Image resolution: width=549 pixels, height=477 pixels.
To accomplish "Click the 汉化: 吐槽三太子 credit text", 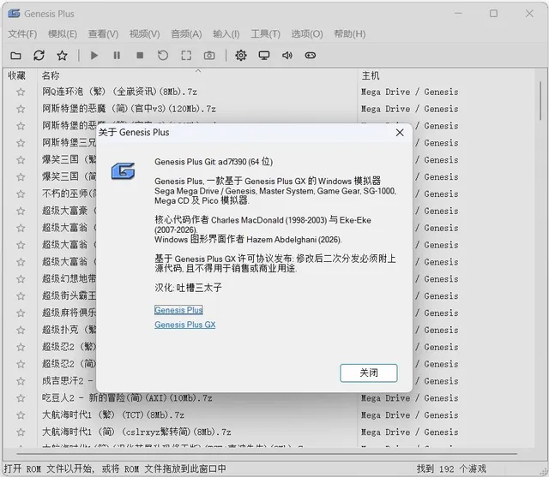I will (x=188, y=288).
